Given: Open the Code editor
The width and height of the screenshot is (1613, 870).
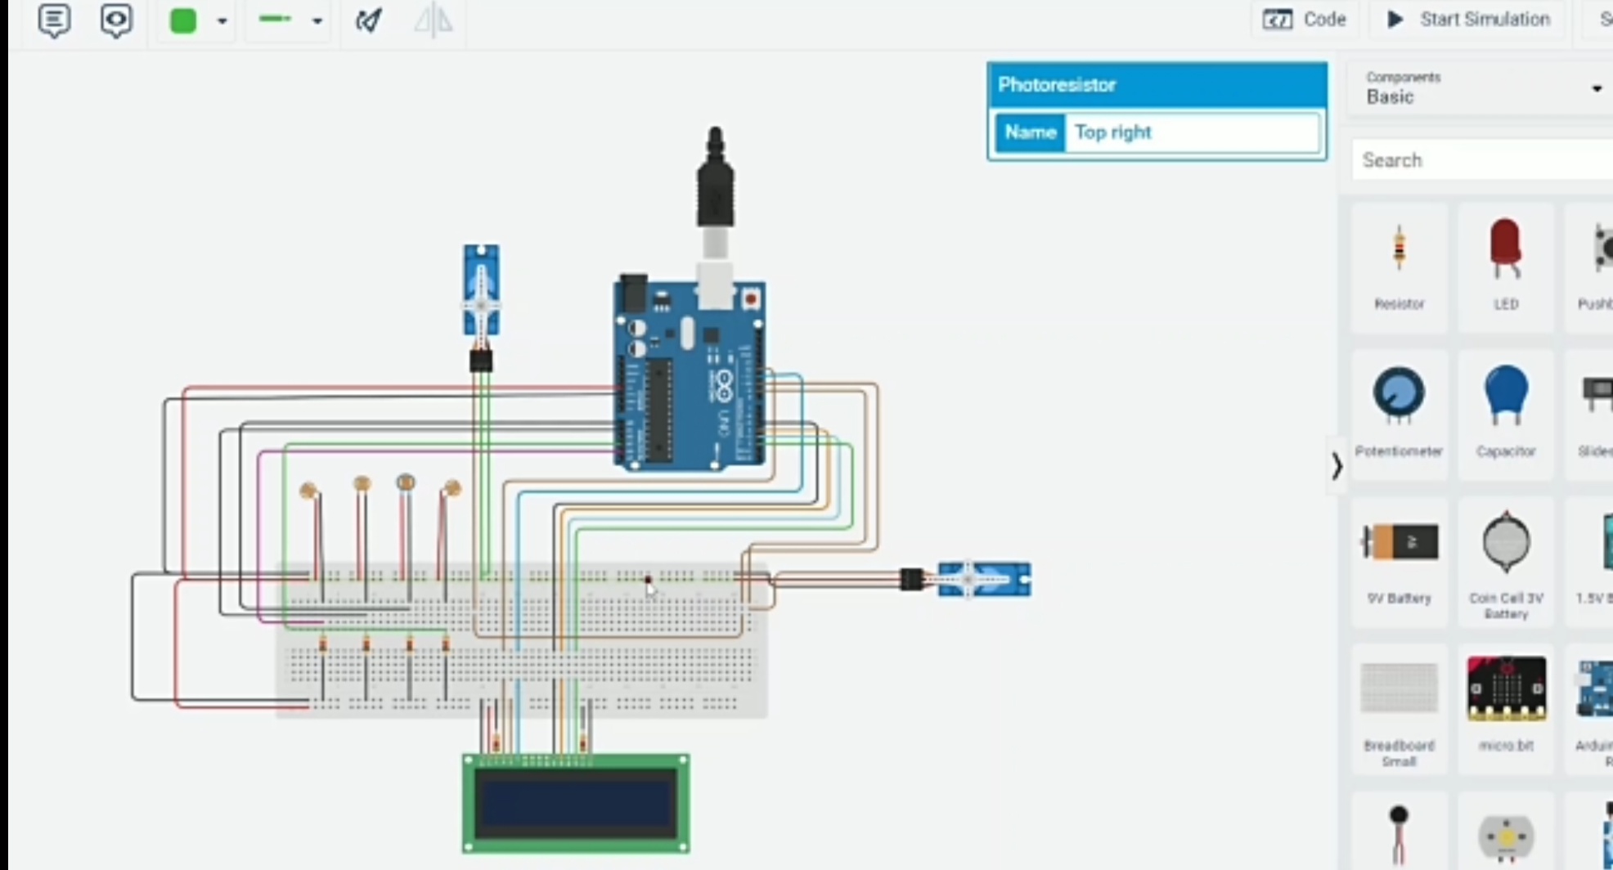Looking at the screenshot, I should click(x=1305, y=20).
